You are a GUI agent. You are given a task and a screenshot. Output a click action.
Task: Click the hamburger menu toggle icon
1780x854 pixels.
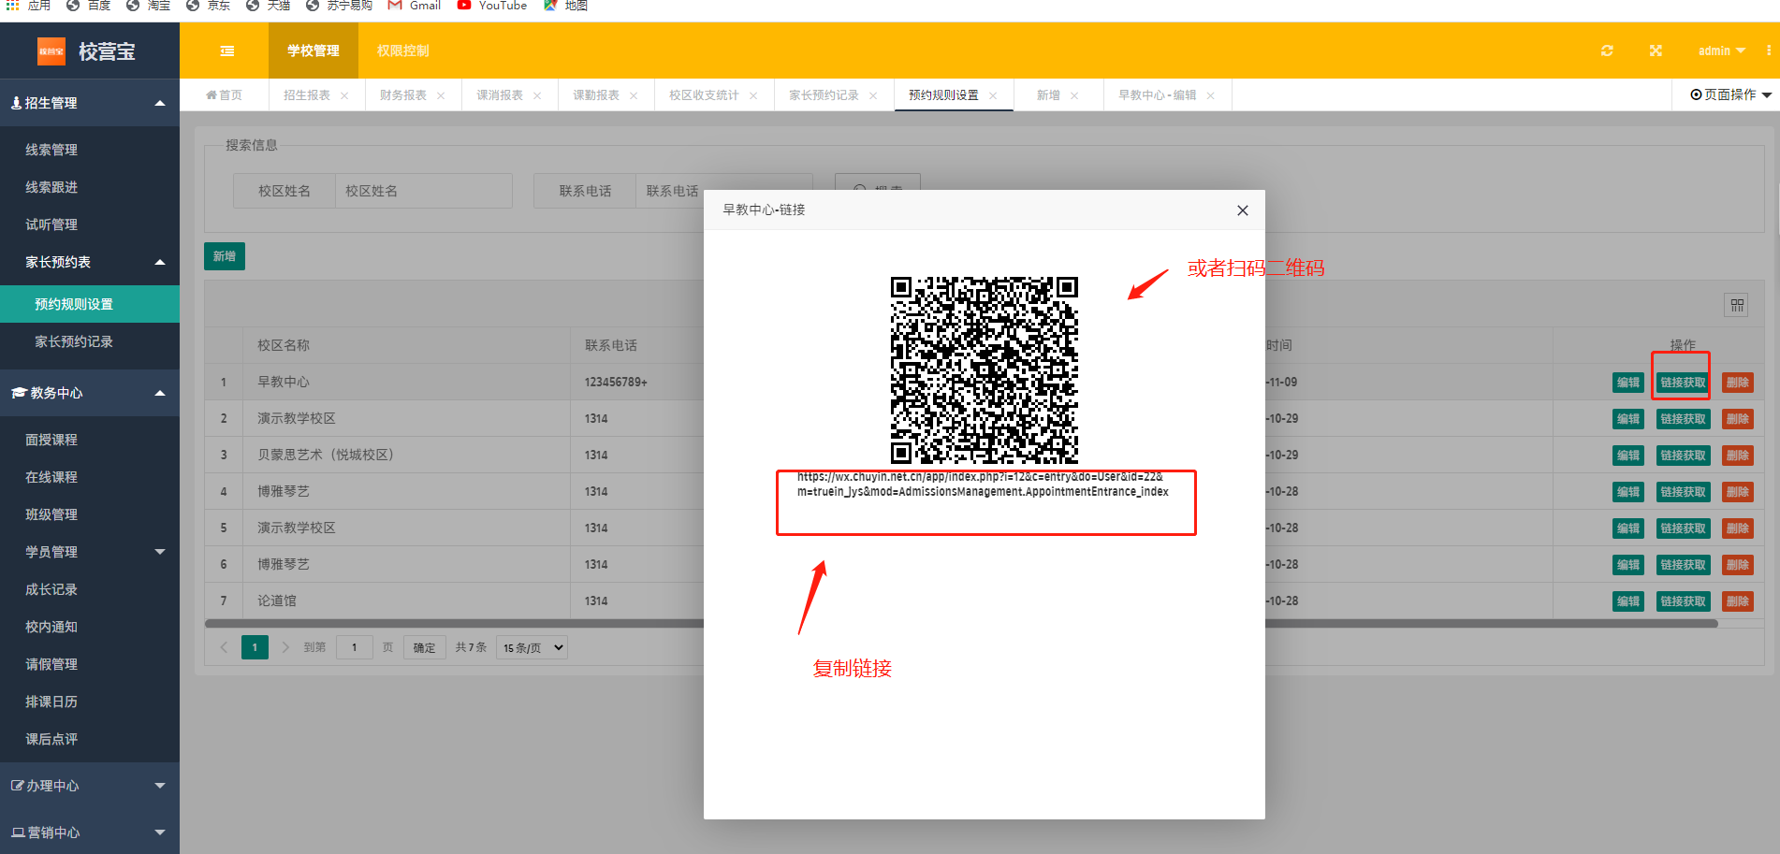[227, 51]
